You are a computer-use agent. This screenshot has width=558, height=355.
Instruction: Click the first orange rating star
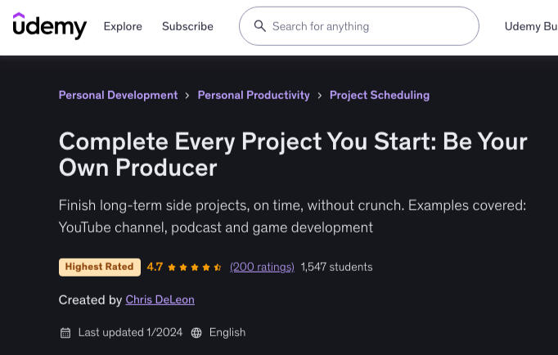click(172, 267)
